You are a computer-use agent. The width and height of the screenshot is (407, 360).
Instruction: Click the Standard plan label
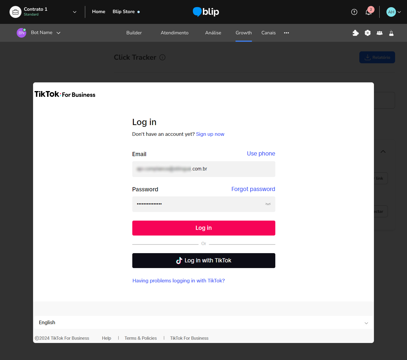click(31, 14)
